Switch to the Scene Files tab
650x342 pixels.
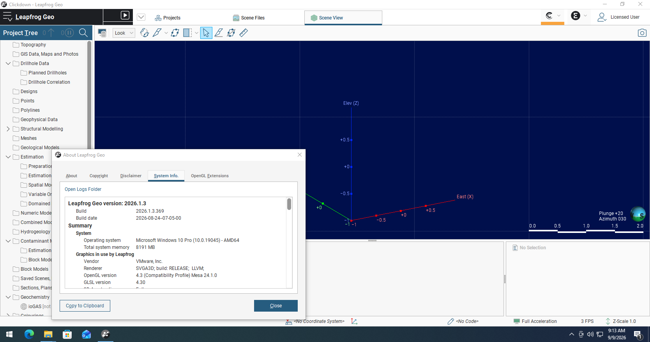[249, 18]
